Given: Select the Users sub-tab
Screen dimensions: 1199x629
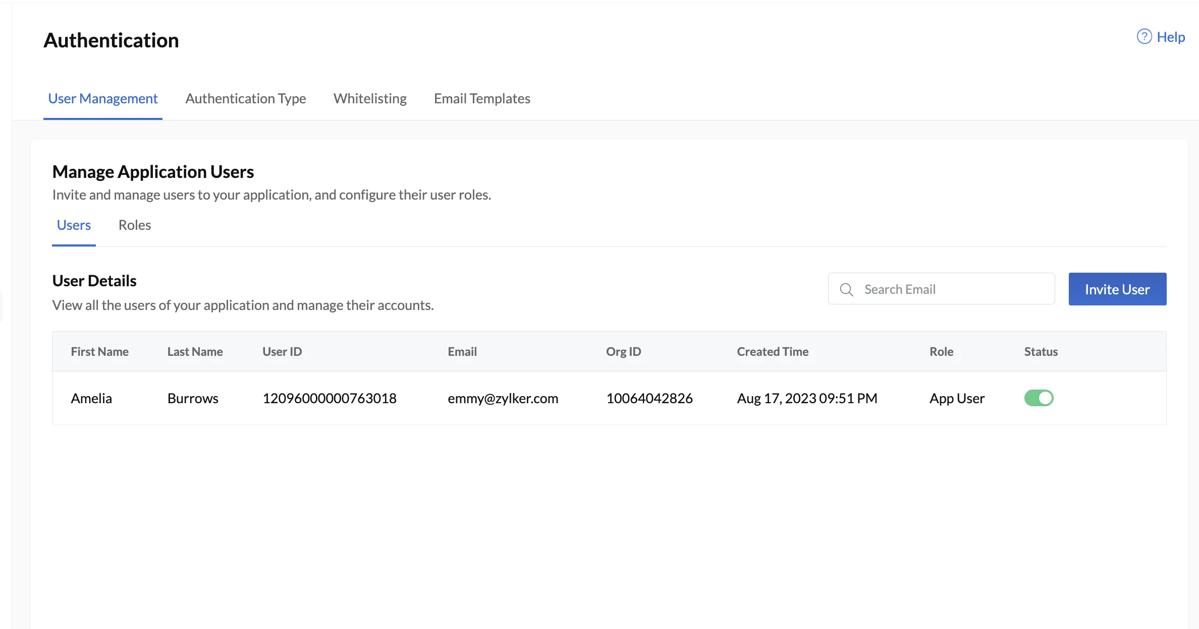Looking at the screenshot, I should click(74, 225).
